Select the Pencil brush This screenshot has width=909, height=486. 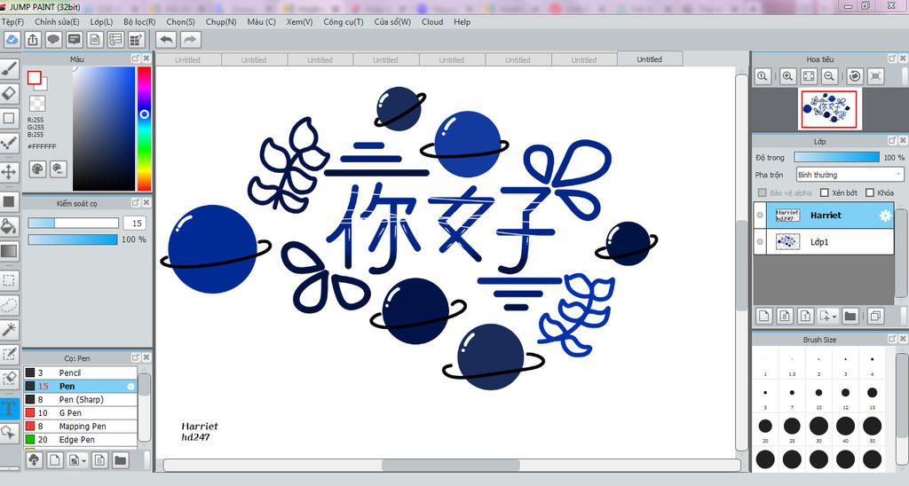[x=81, y=373]
